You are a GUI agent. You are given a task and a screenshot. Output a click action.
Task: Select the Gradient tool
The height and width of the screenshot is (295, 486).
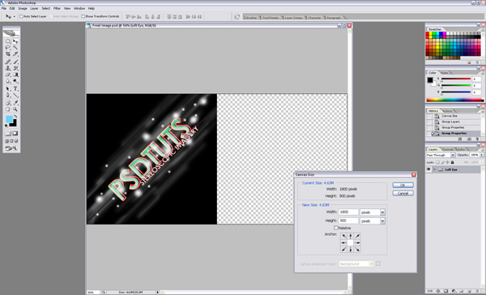(x=15, y=75)
